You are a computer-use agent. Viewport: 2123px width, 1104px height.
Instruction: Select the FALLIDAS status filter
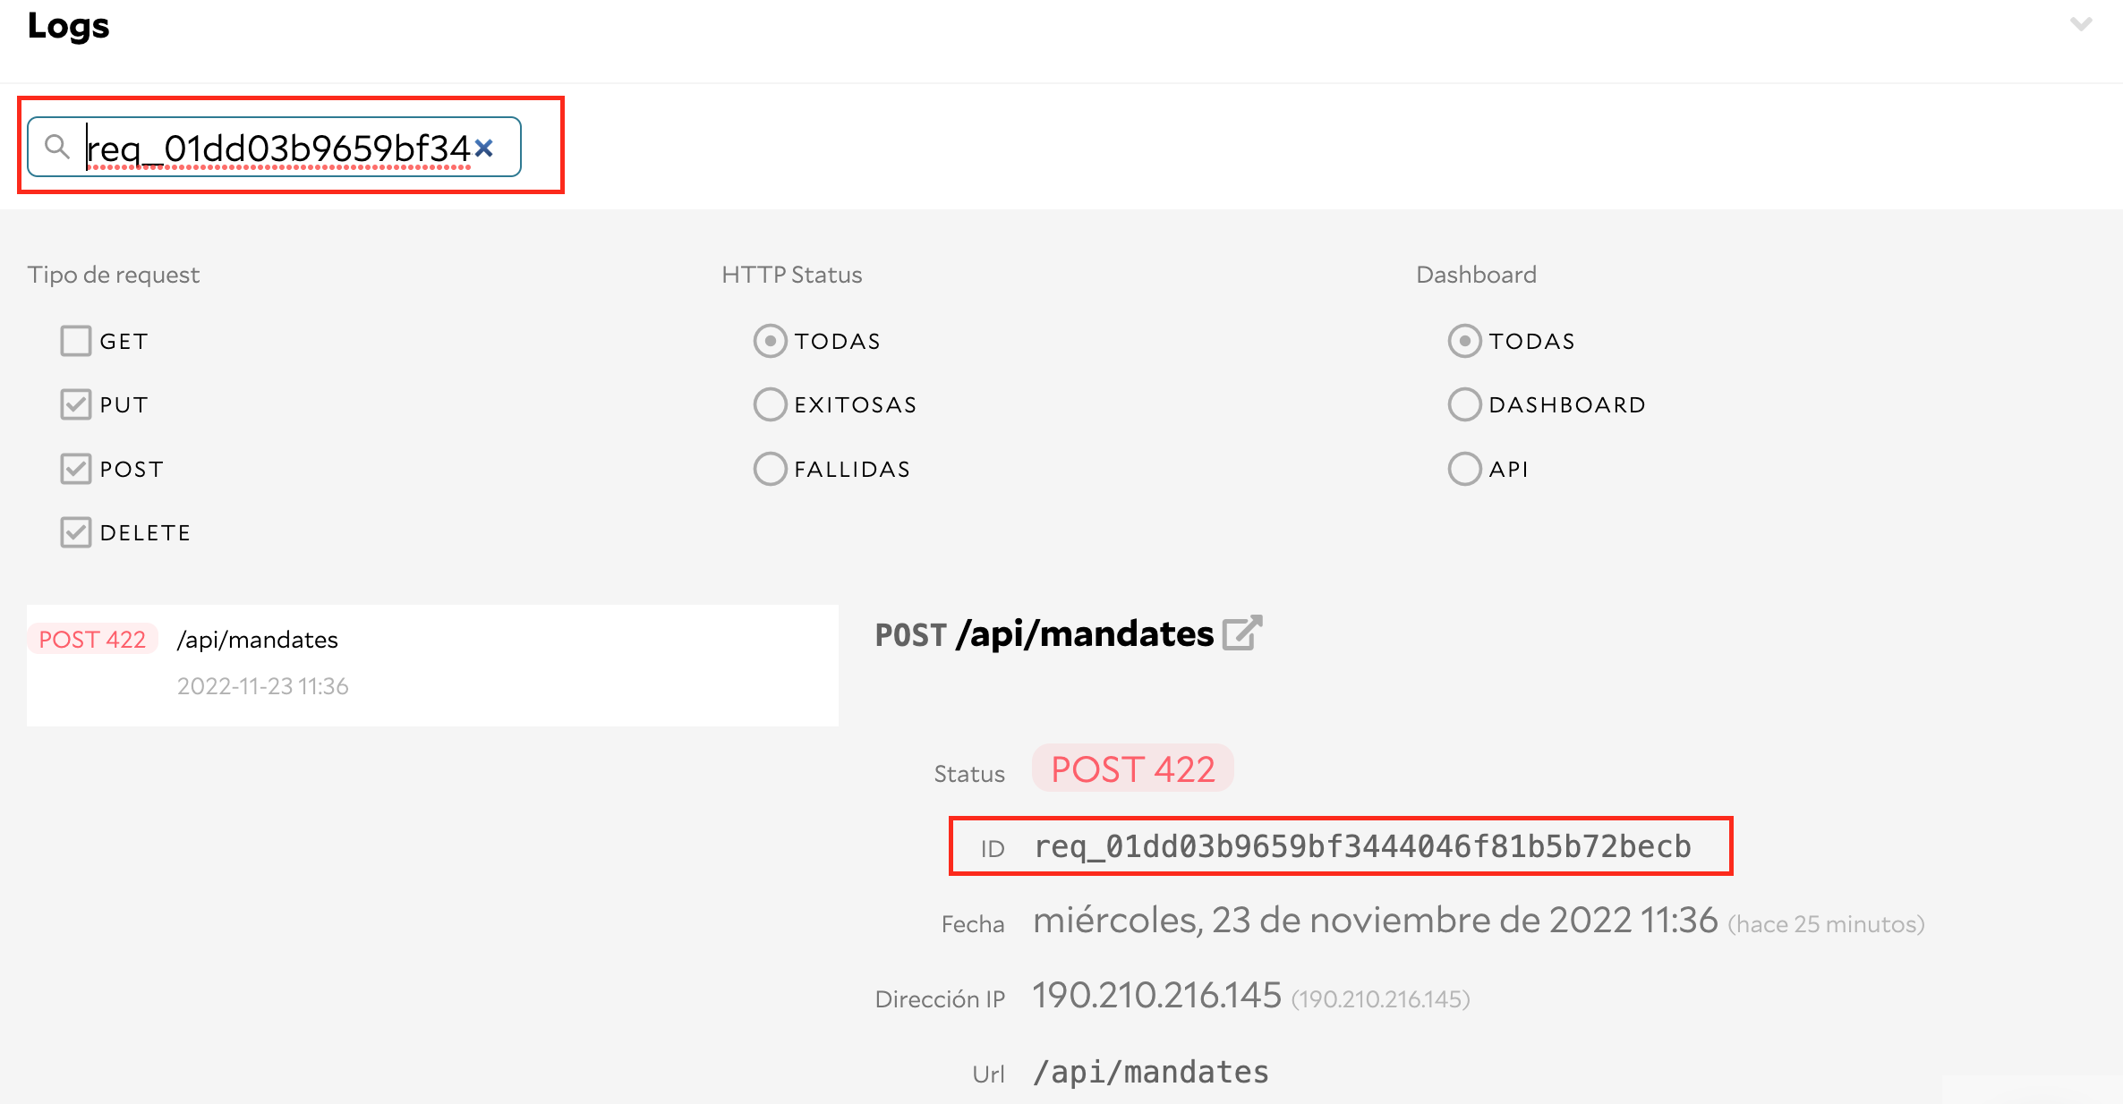pos(770,469)
